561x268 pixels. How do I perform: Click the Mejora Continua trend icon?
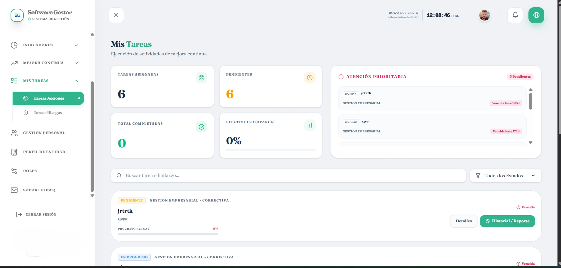coord(14,63)
